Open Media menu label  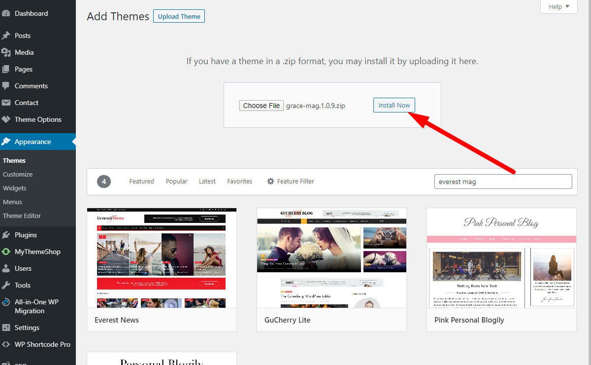24,52
